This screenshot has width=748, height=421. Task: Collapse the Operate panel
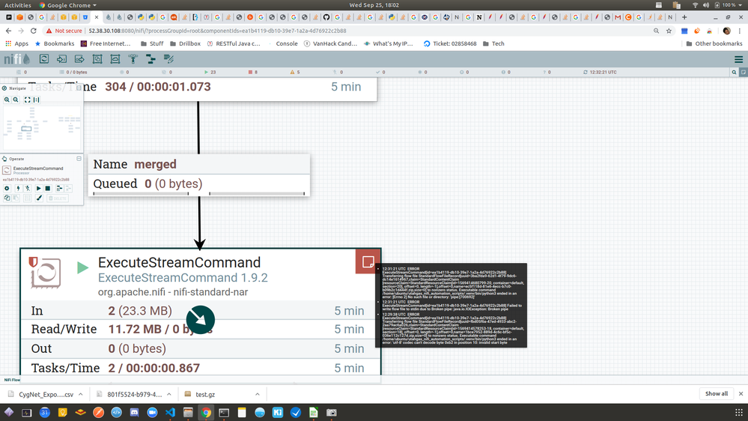coord(79,159)
